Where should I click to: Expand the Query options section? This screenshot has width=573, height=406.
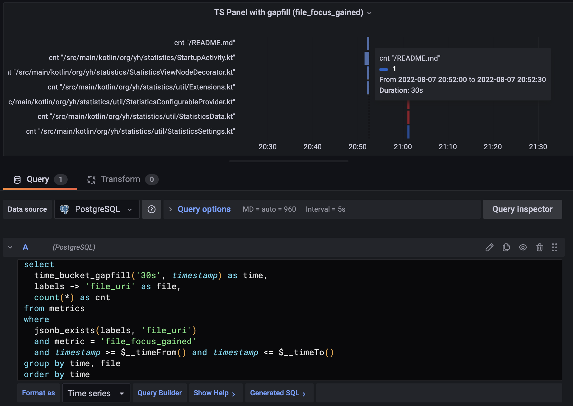[x=204, y=209]
